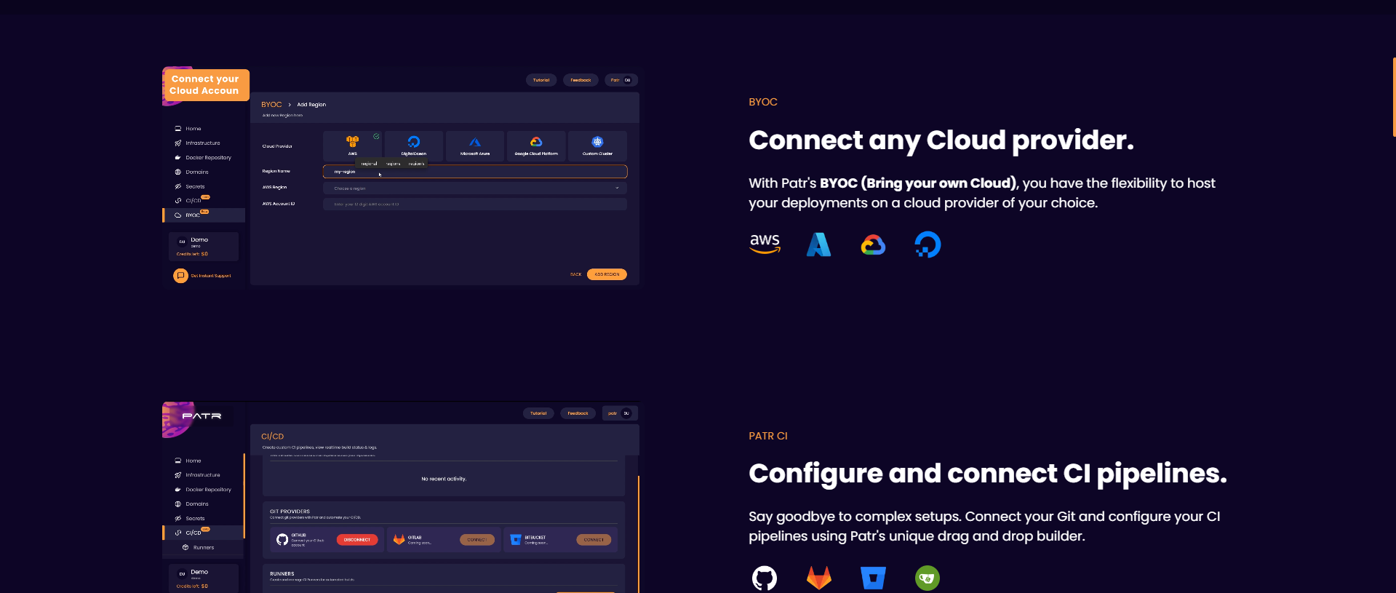Click the BYOC breadcrumb link before Add Region

coord(271,105)
